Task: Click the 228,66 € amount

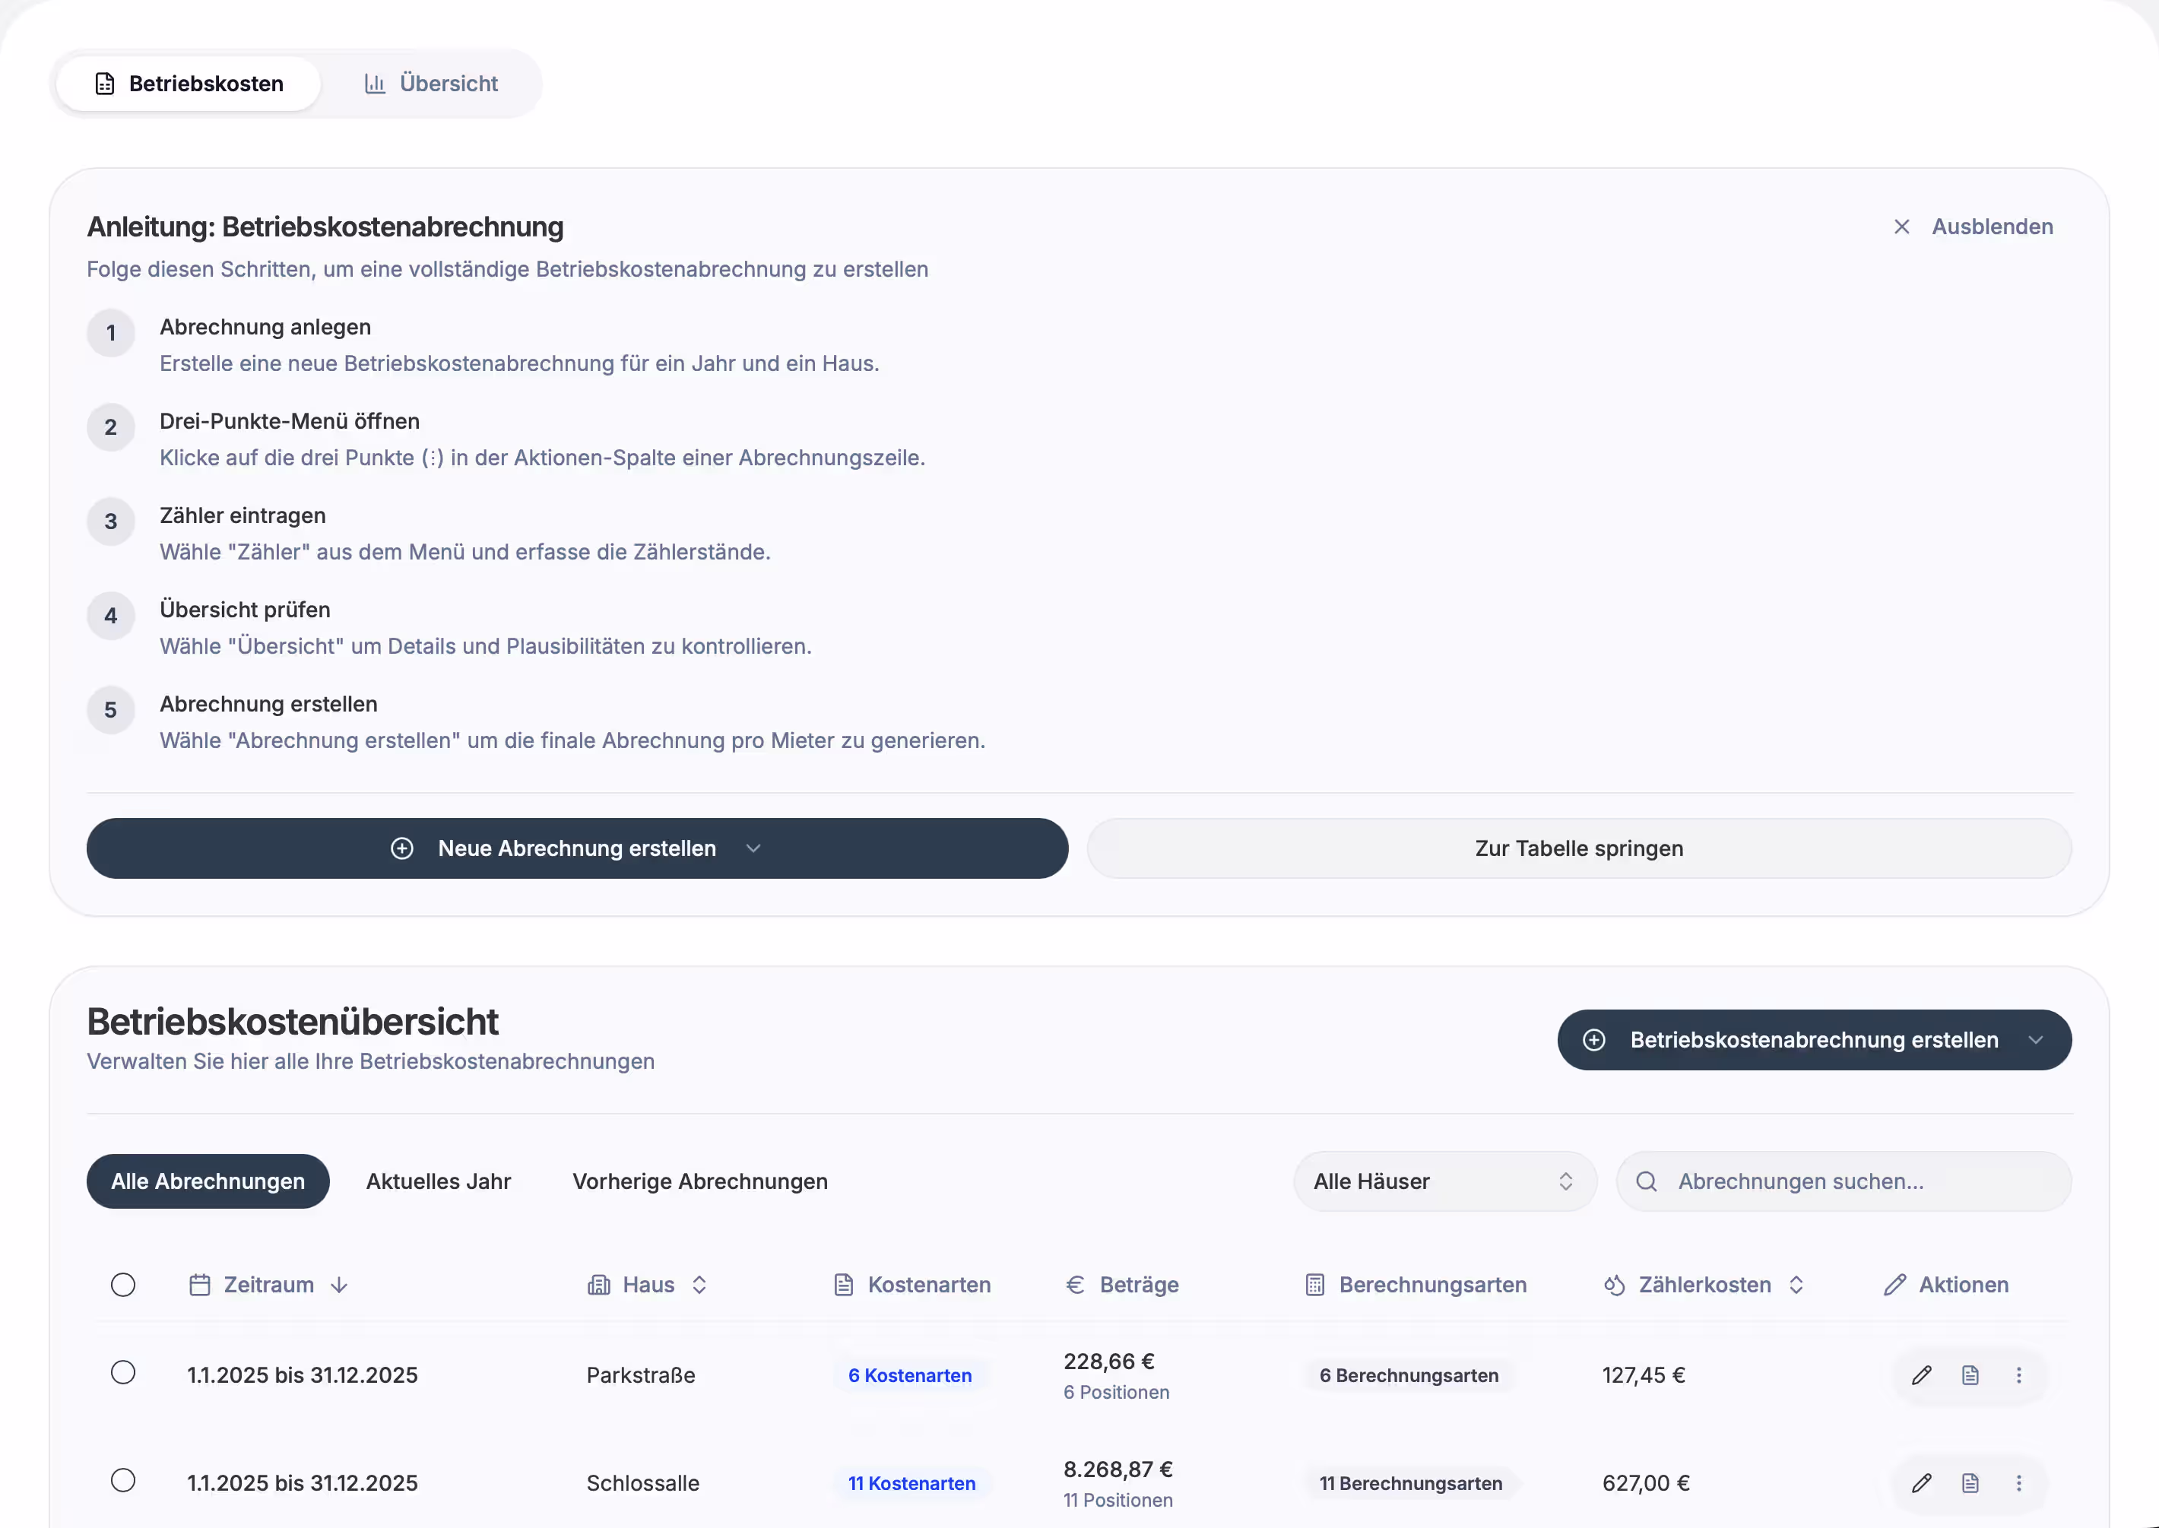Action: 1108,1361
